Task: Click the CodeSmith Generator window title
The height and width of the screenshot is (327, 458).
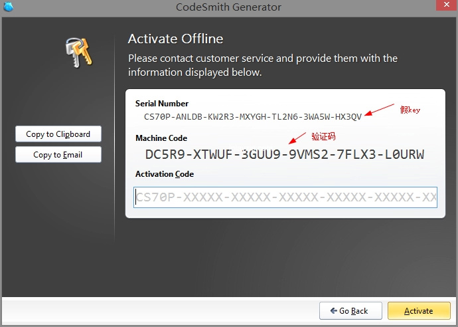Action: pos(228,7)
